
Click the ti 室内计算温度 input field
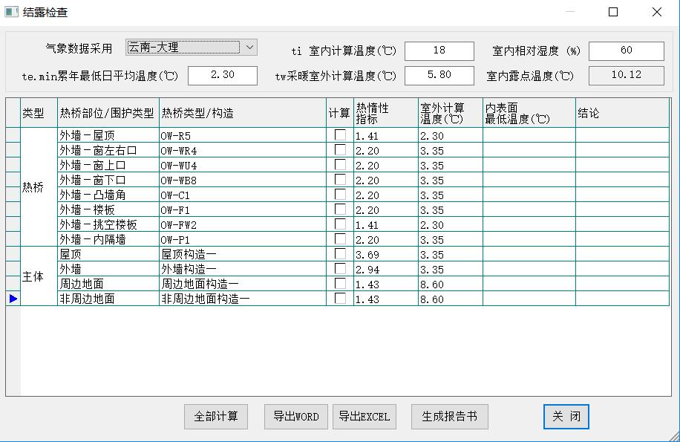coord(439,51)
